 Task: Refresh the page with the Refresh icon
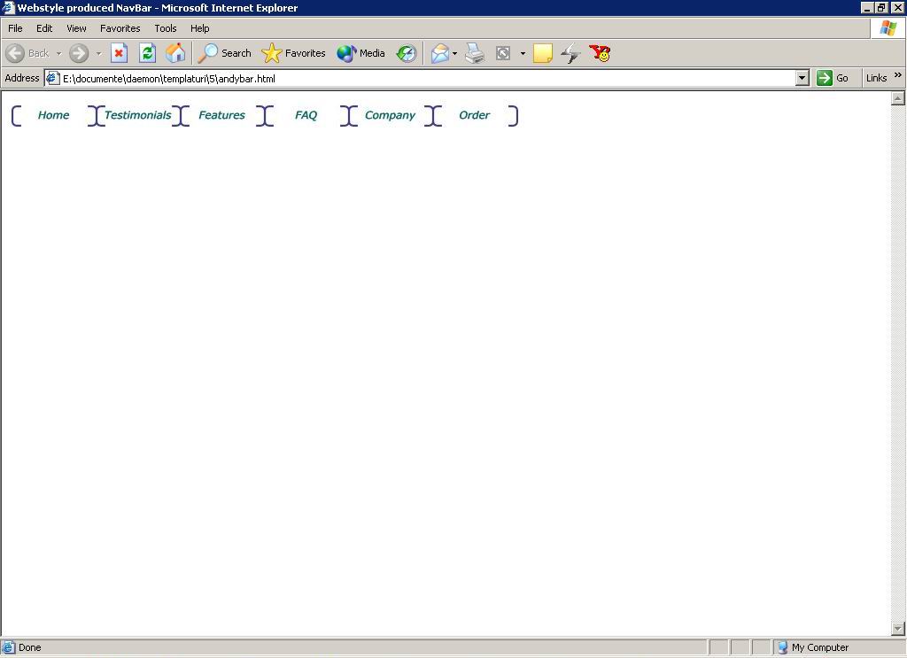point(147,53)
